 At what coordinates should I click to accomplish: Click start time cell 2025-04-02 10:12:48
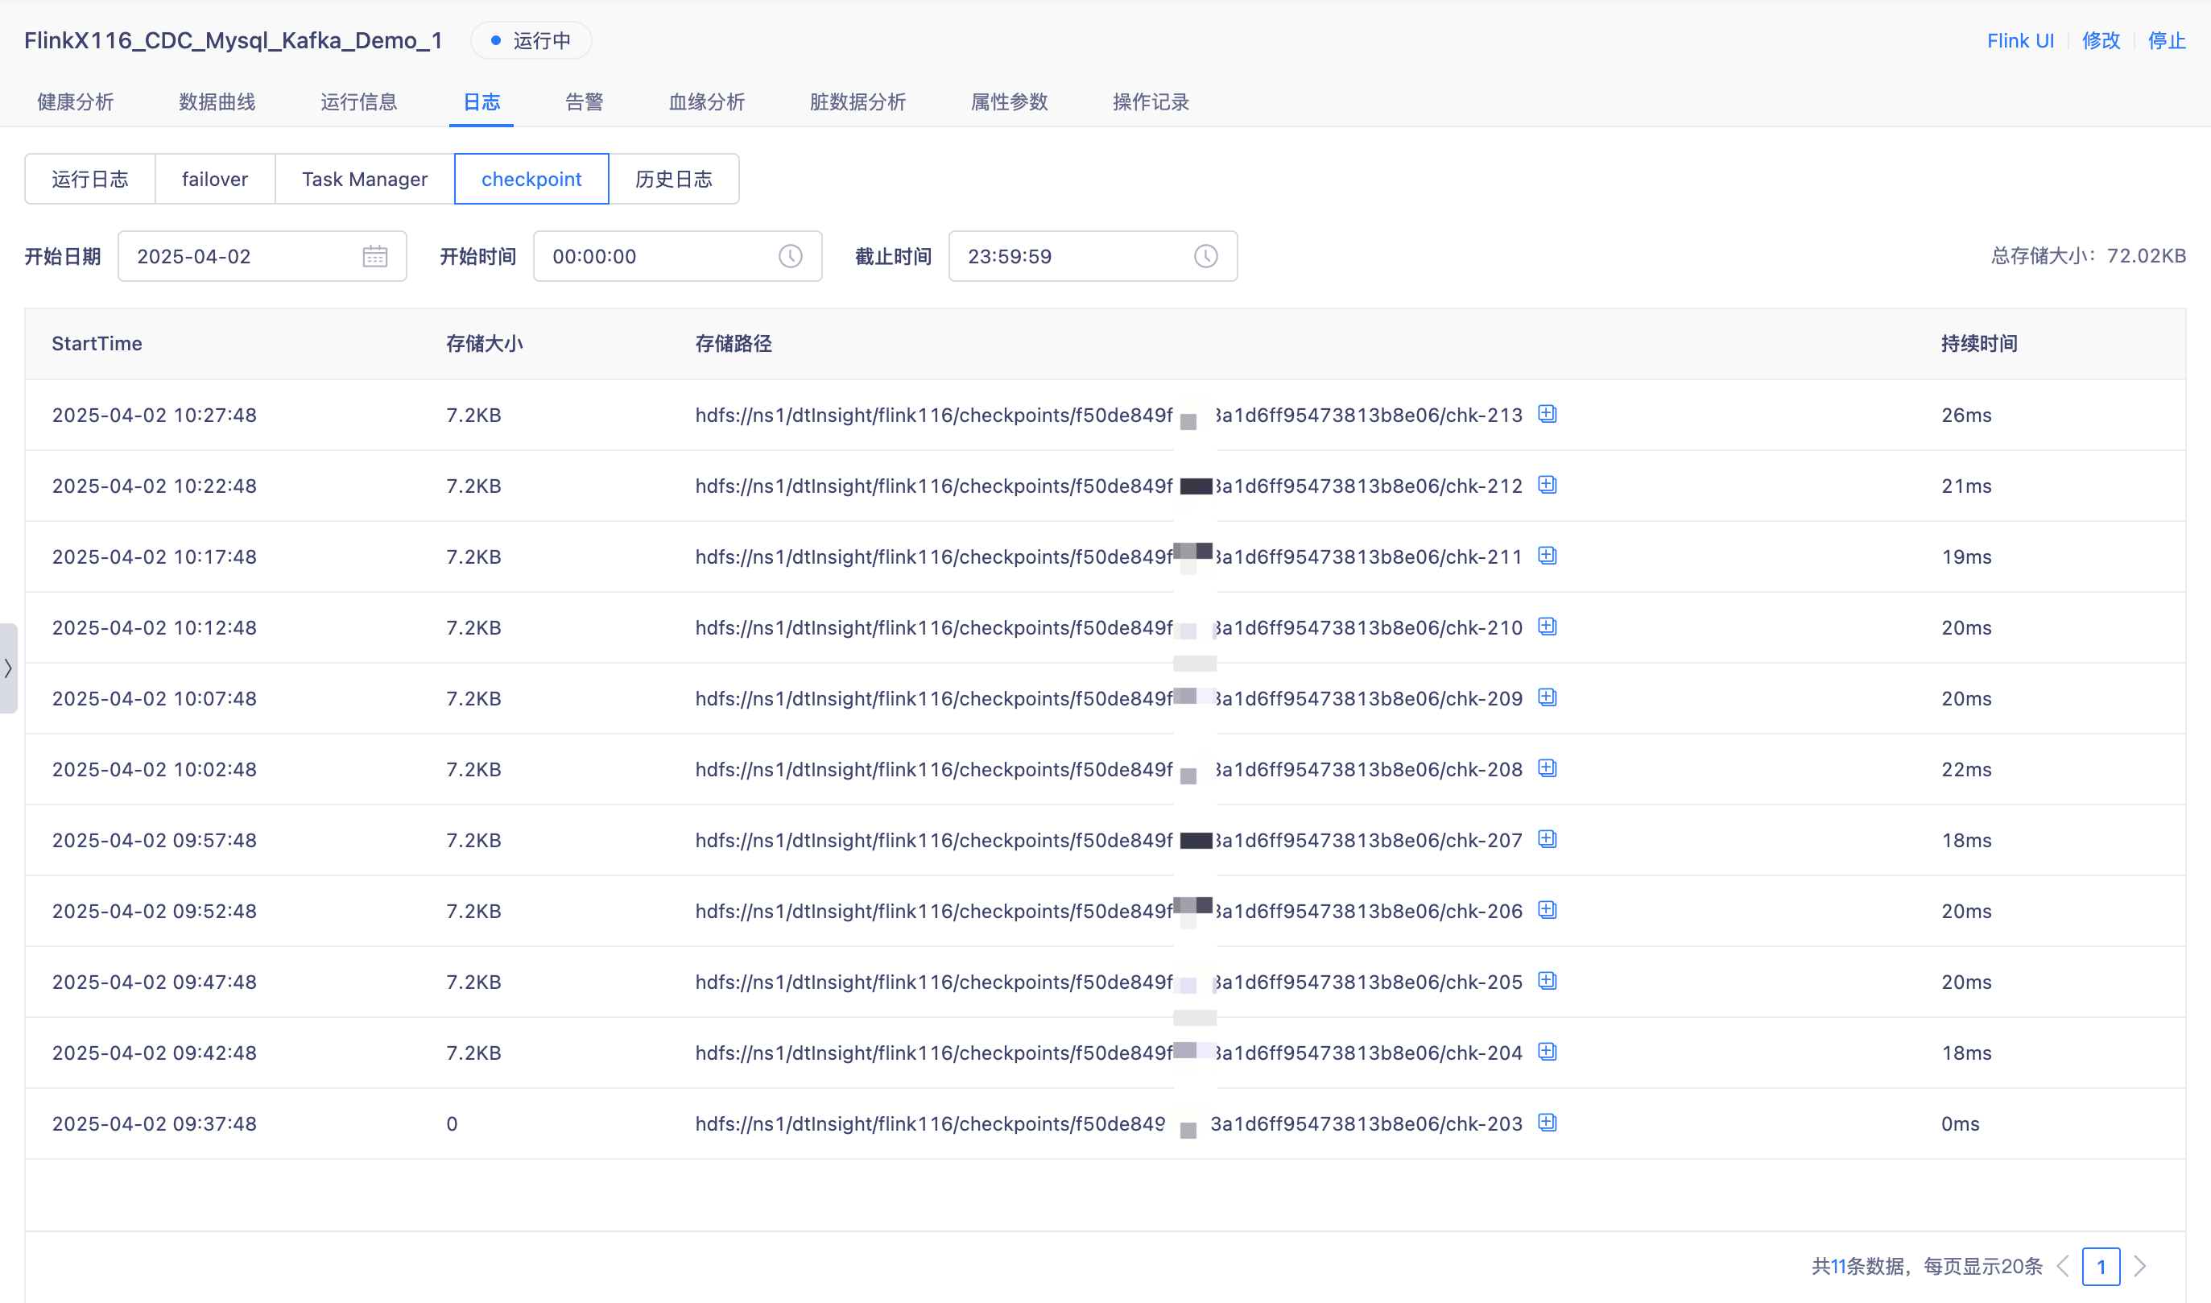click(155, 628)
